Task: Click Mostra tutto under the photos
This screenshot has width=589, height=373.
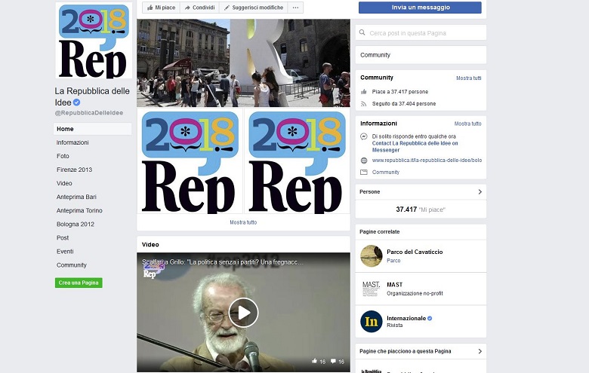Action: click(243, 222)
